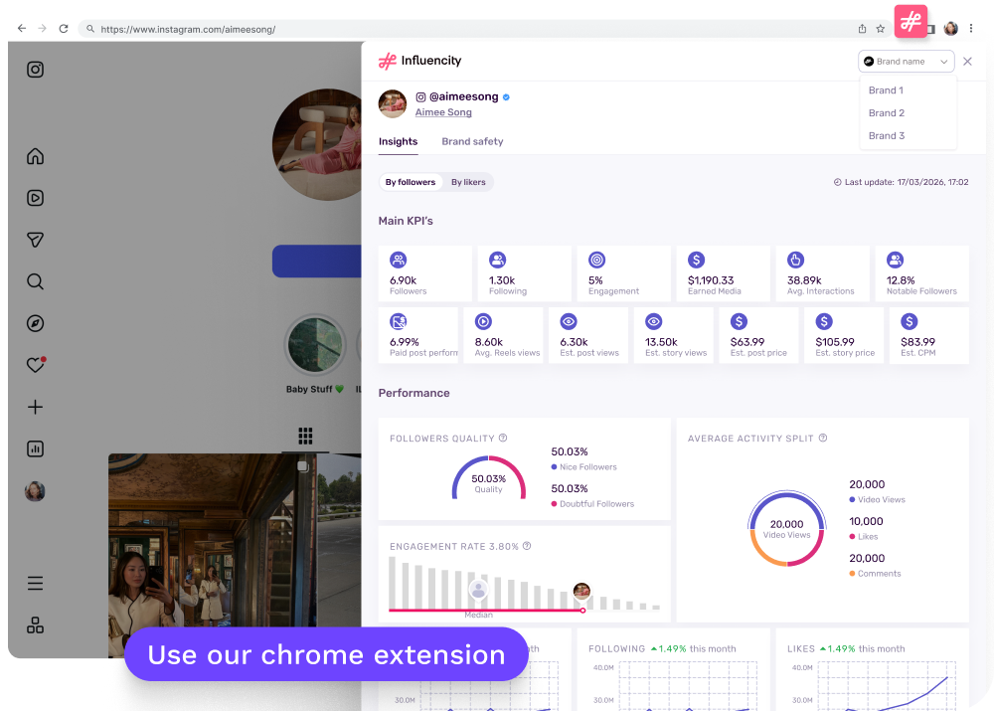
Task: Click the Instagram search magnifier icon
Action: (36, 281)
